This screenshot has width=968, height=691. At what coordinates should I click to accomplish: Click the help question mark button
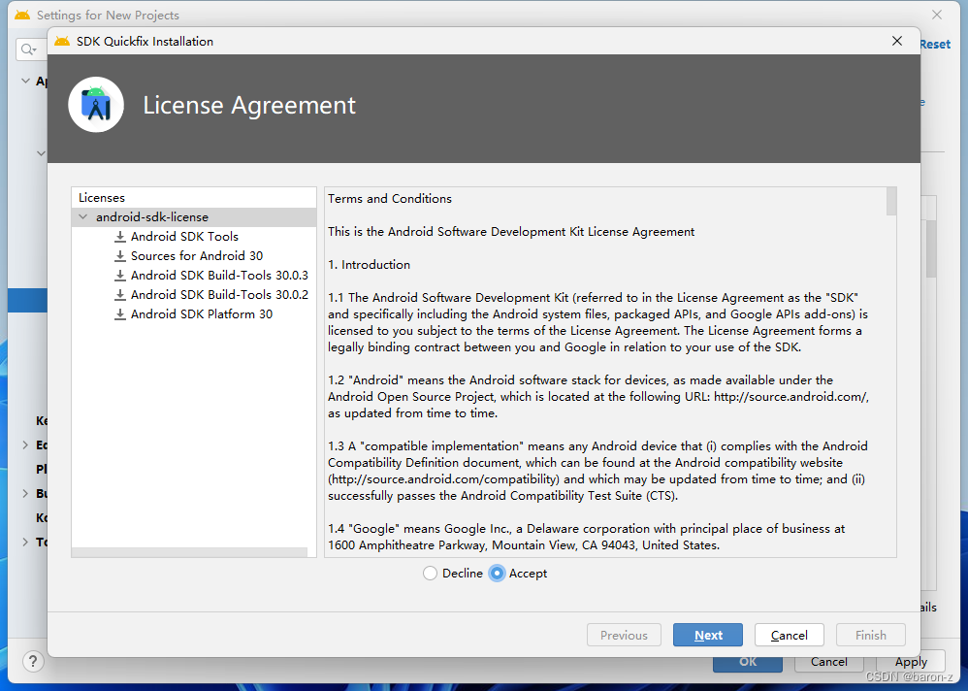click(x=33, y=661)
